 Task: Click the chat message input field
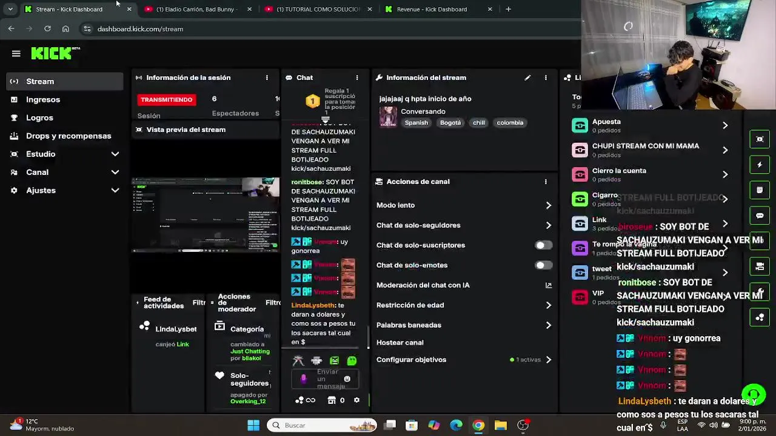point(326,379)
